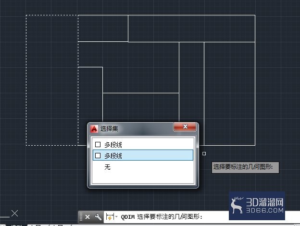The width and height of the screenshot is (300, 226).
Task: Click the QDIM quick dimension icon in the command line
Action: [x=110, y=217]
